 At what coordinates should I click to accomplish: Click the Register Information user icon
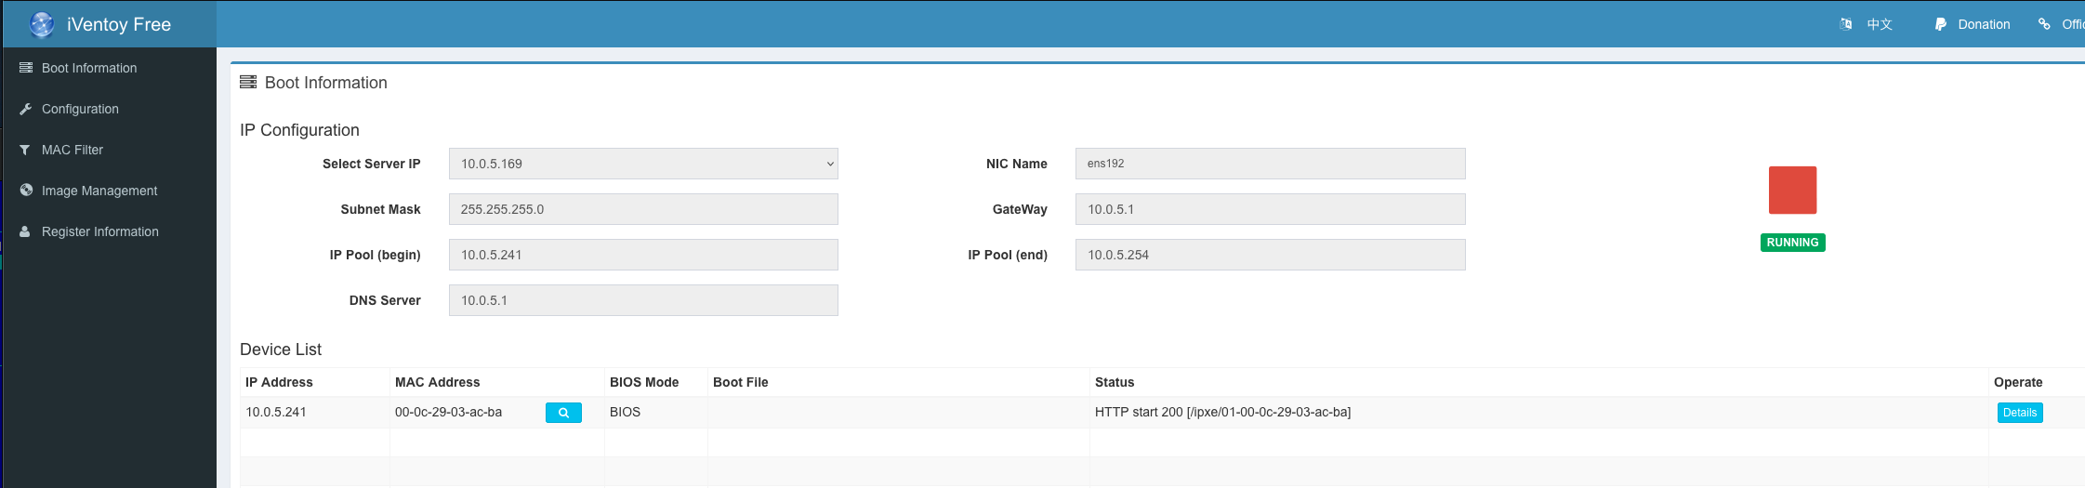(x=25, y=231)
